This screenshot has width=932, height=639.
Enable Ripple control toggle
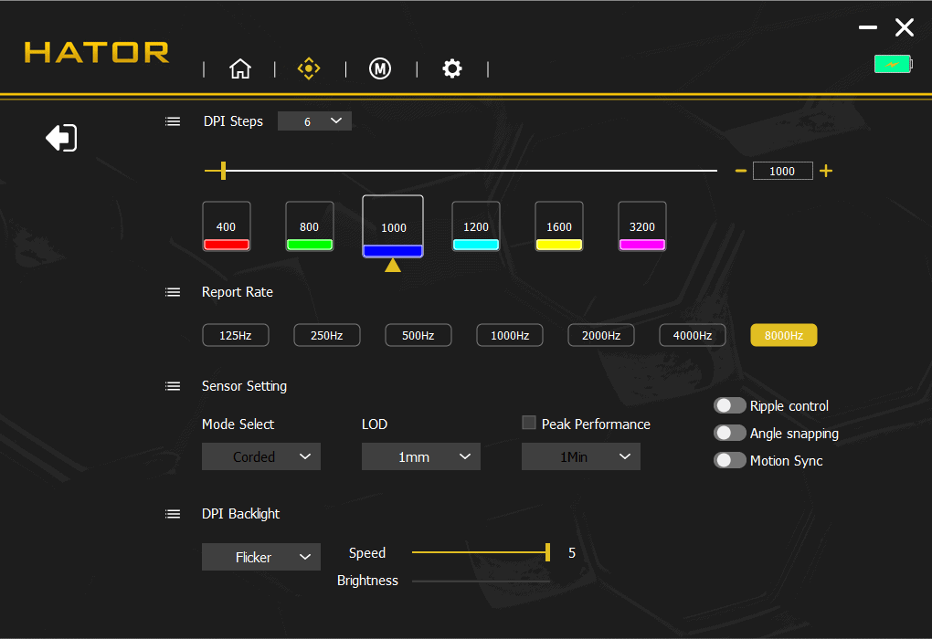[x=730, y=406]
